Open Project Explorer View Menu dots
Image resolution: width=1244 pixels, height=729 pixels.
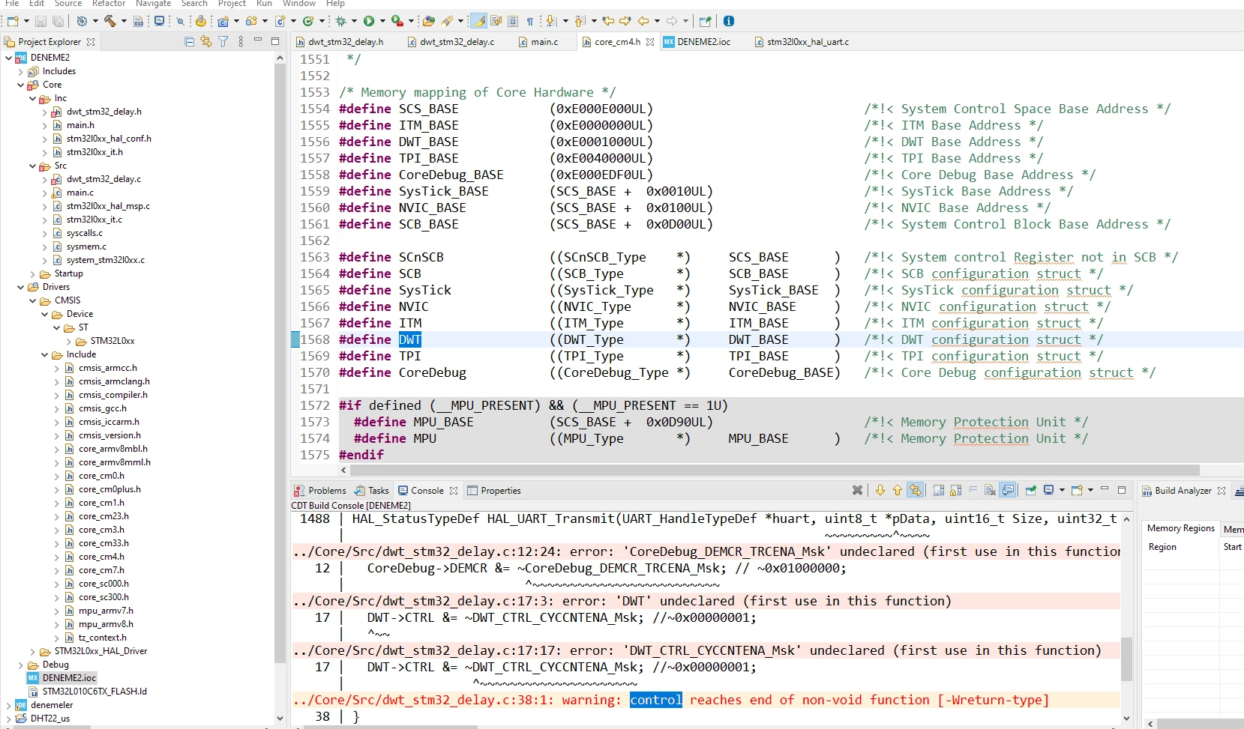[x=241, y=41]
